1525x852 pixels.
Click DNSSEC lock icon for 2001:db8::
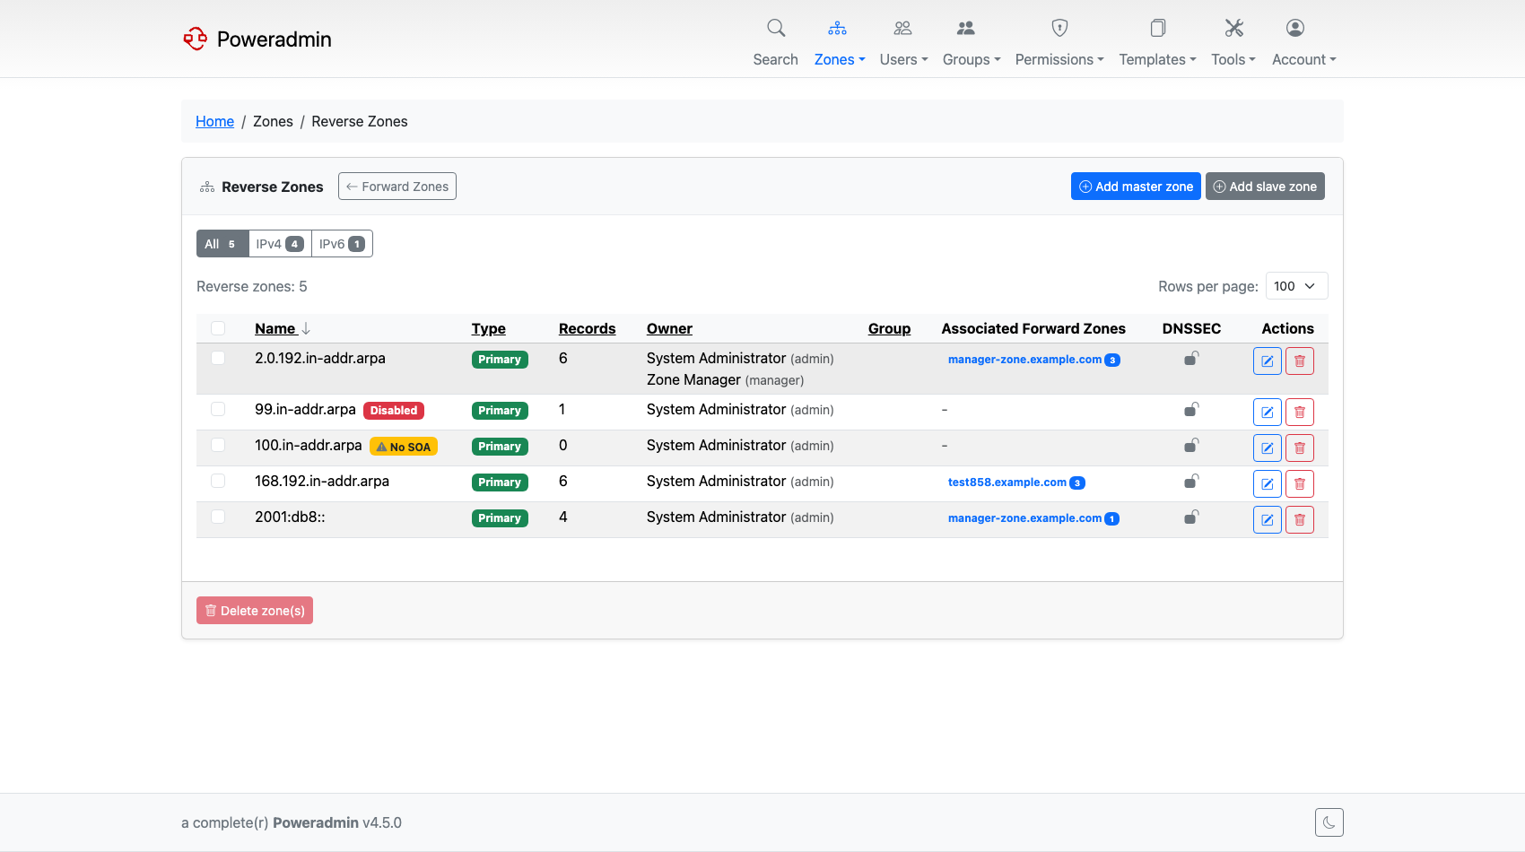[x=1191, y=517]
